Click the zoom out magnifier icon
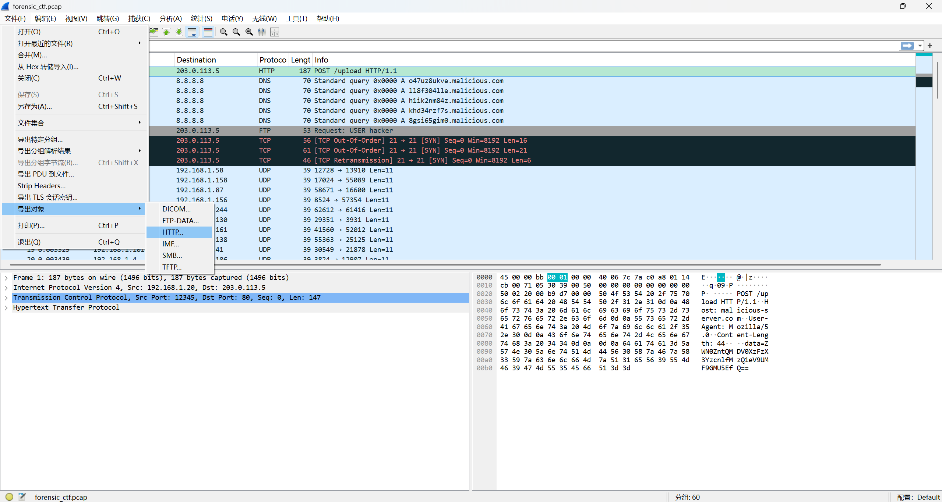This screenshot has height=502, width=942. pos(236,32)
